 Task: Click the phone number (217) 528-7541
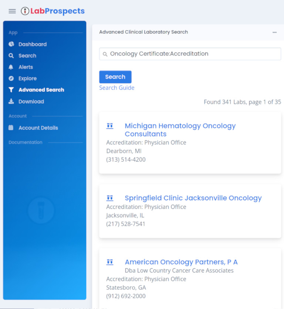click(125, 224)
